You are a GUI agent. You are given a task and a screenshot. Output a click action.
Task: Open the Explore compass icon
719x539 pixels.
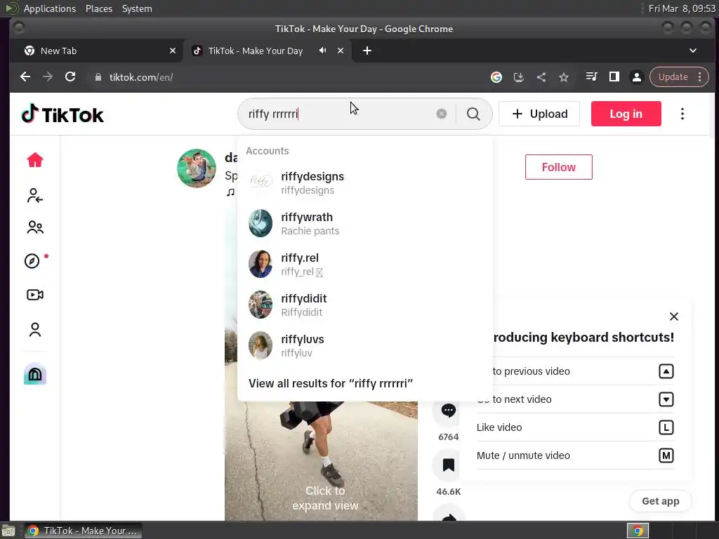(32, 261)
